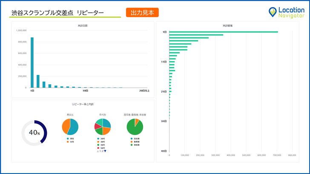Click the 渋谷スクランブル交差点 リピーター page title
The width and height of the screenshot is (310, 174).
pyautogui.click(x=57, y=13)
